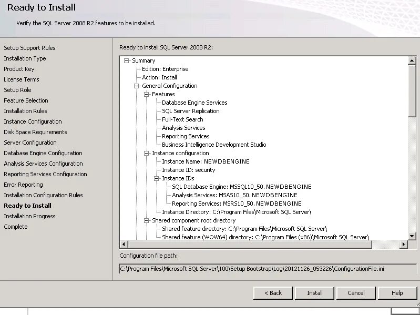The width and height of the screenshot is (420, 315).
Task: Click the Install button
Action: coord(314,293)
